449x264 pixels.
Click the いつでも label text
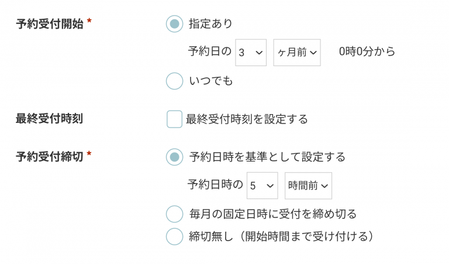point(211,81)
